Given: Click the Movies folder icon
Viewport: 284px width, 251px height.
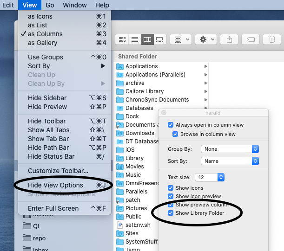Looking at the screenshot, I should pyautogui.click(x=120, y=167).
